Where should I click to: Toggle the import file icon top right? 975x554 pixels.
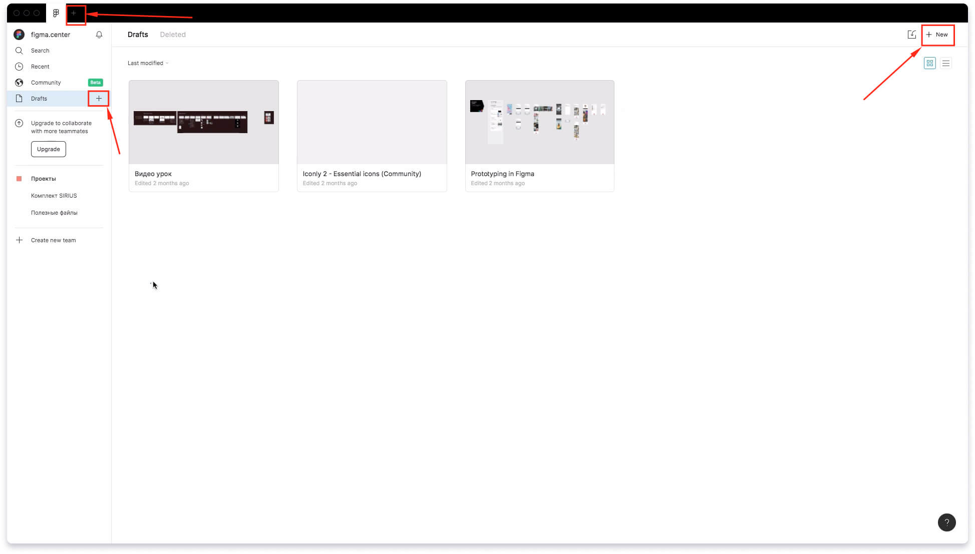(912, 34)
